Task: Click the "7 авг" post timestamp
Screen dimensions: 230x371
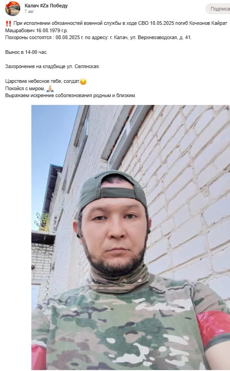Action: click(29, 12)
